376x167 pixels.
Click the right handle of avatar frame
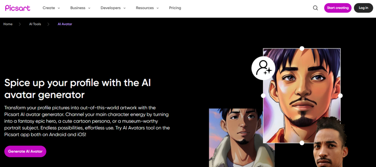click(x=340, y=96)
